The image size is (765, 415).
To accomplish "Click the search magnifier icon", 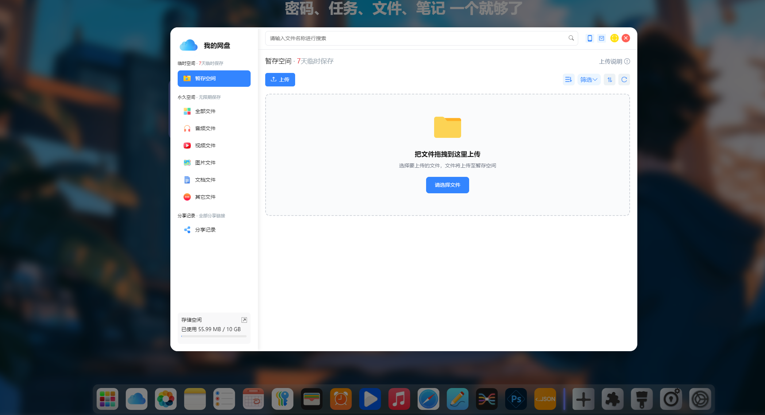I will tap(571, 38).
